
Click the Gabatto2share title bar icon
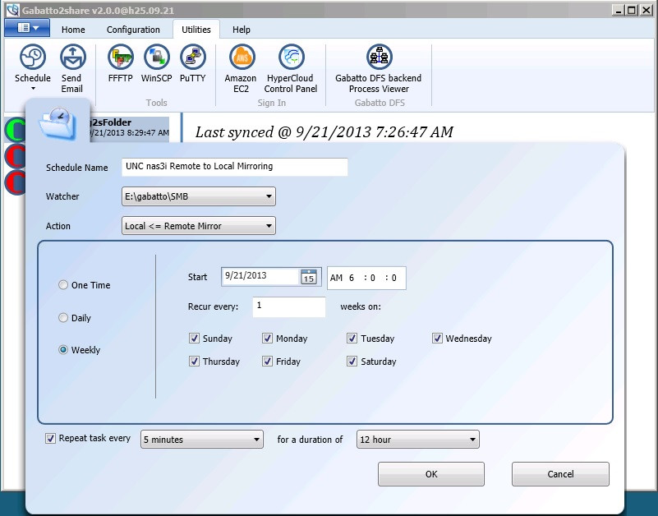click(12, 10)
